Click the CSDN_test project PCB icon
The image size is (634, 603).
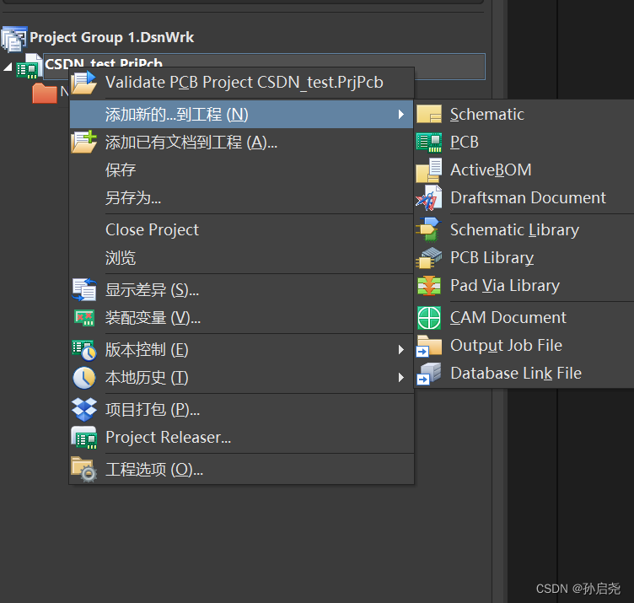tap(30, 67)
